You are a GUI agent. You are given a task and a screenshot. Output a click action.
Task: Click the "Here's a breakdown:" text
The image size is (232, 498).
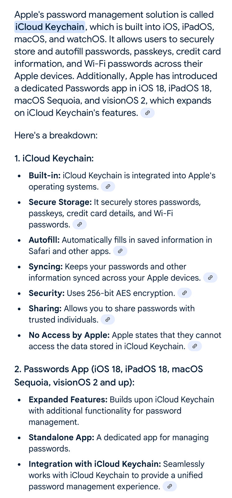click(56, 135)
